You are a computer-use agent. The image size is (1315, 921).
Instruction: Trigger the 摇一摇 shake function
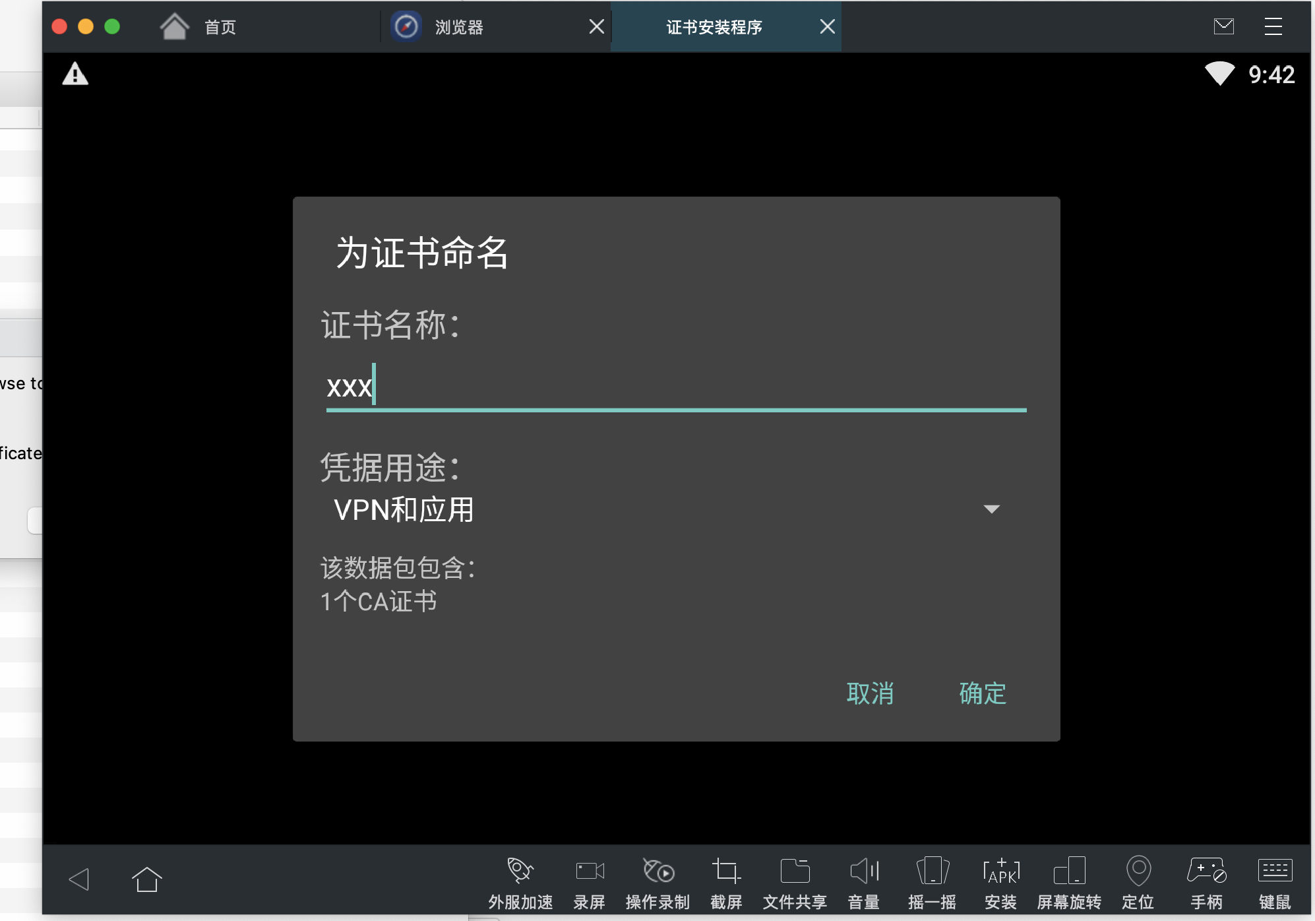click(932, 871)
